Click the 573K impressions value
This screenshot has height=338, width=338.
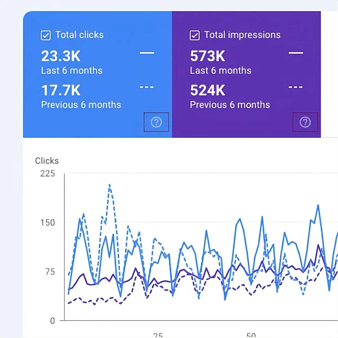(x=208, y=56)
